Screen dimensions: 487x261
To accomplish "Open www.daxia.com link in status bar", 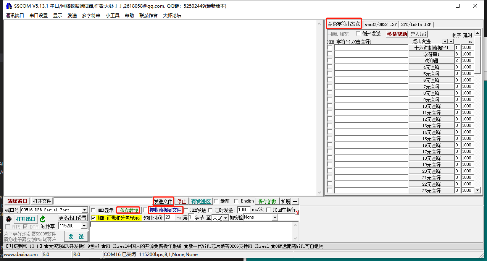I will tap(21, 254).
